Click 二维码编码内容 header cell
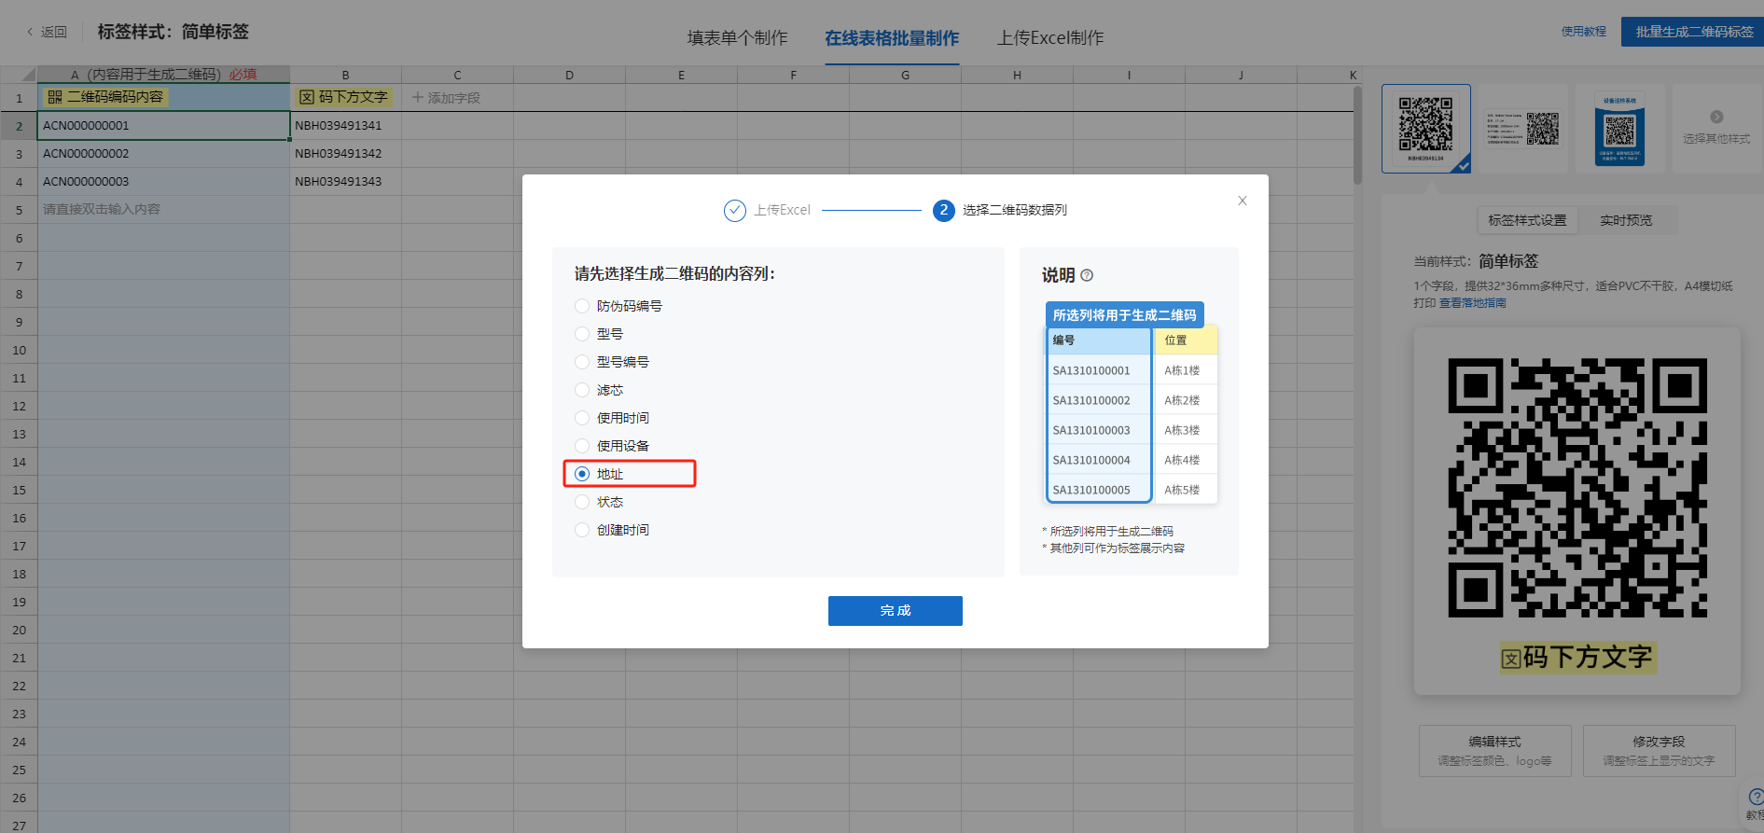 click(163, 97)
